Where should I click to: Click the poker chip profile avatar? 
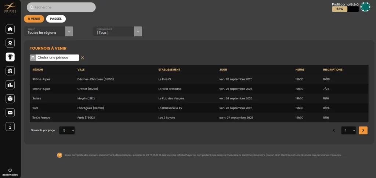[x=365, y=7]
